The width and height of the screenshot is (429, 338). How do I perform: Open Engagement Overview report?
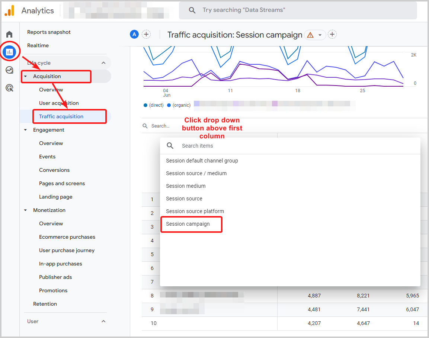pyautogui.click(x=51, y=143)
